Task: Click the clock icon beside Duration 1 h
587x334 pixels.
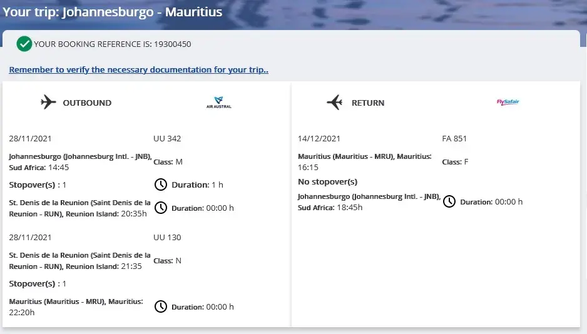Action: pos(161,185)
